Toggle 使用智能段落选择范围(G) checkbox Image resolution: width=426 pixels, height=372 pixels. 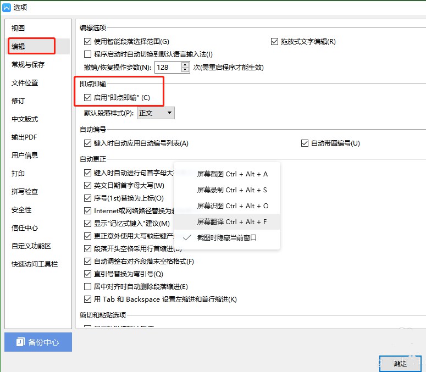87,42
